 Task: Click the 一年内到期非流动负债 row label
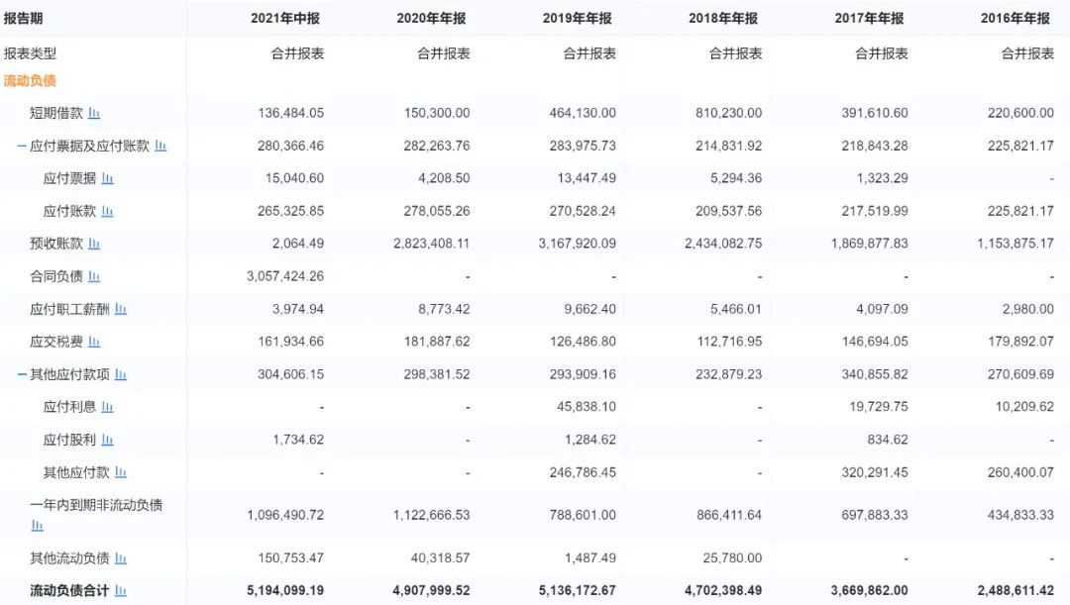coord(96,505)
